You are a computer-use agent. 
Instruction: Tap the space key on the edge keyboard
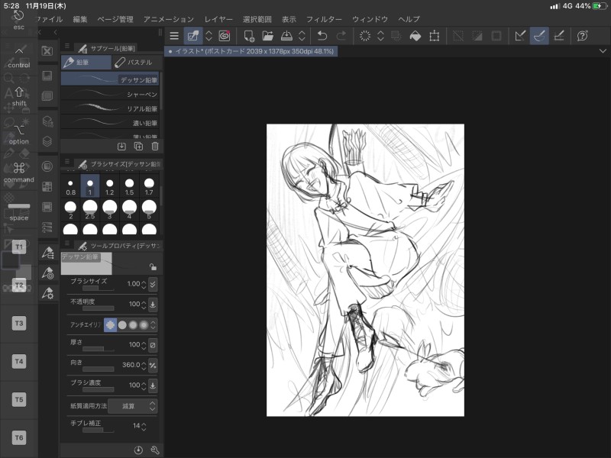coord(18,211)
